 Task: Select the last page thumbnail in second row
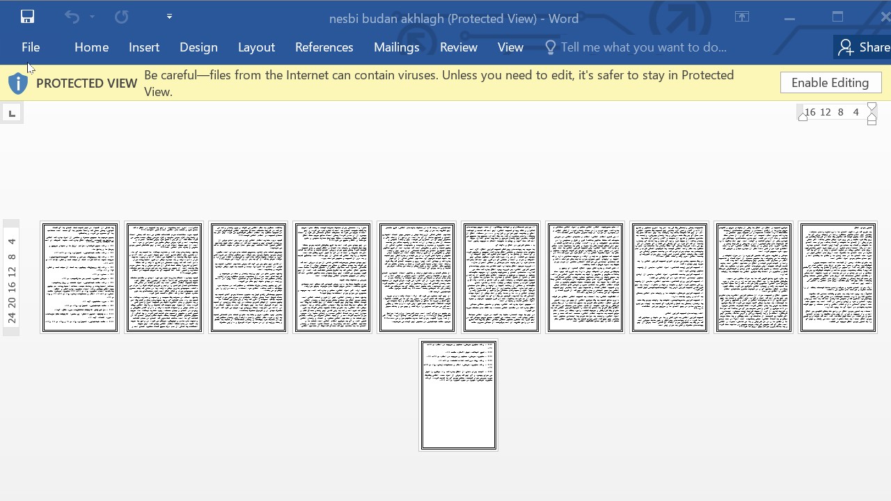coord(459,395)
